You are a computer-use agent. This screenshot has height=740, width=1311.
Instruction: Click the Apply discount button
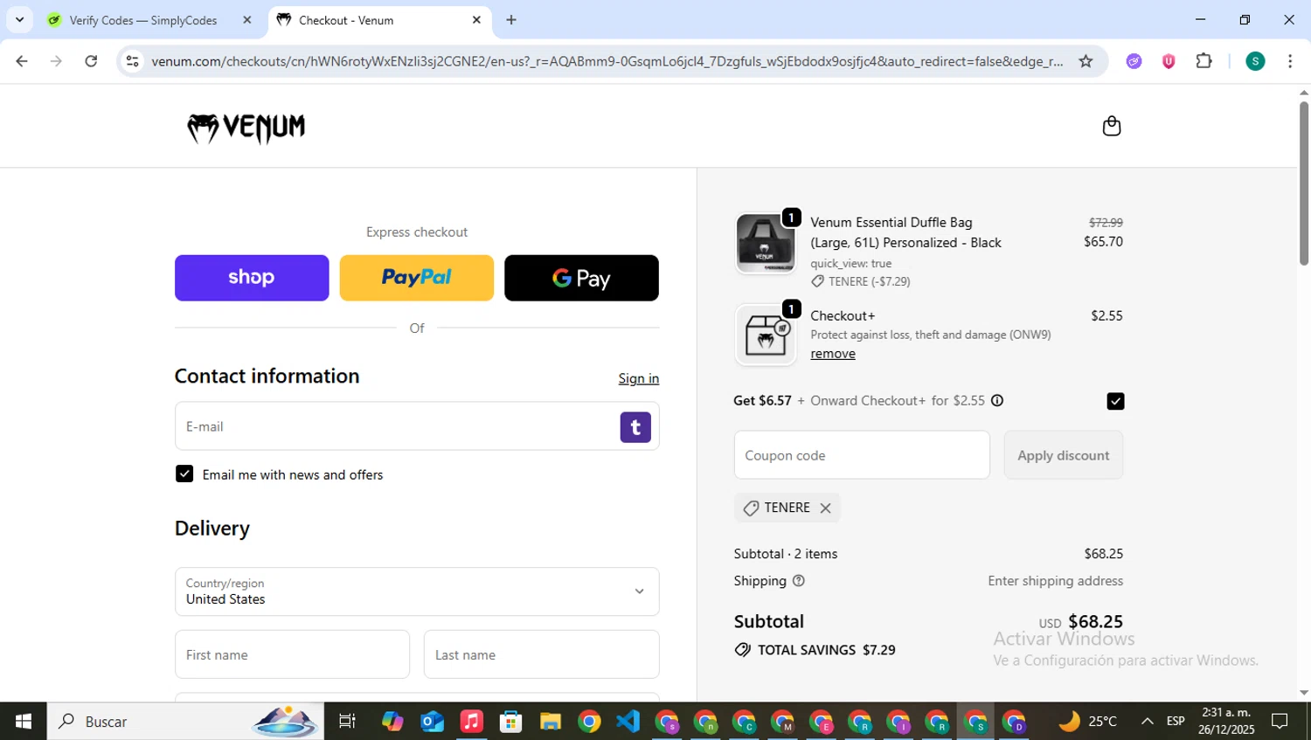1063,455
